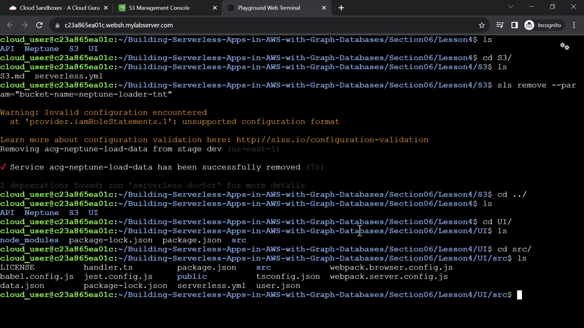The width and height of the screenshot is (584, 328).
Task: Expand the tab search dropdown chevron
Action: 511,7
